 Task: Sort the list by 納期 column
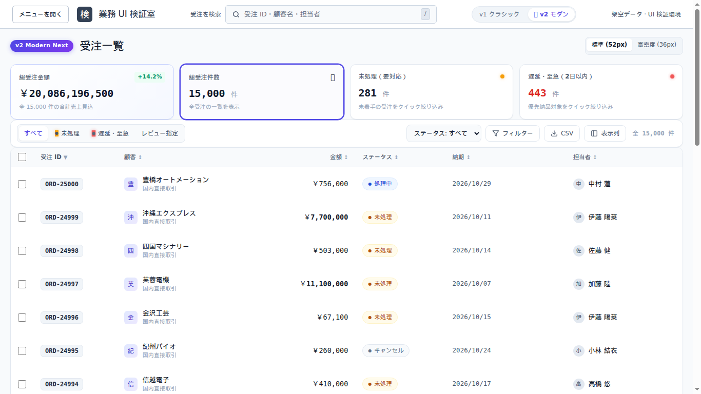click(461, 157)
